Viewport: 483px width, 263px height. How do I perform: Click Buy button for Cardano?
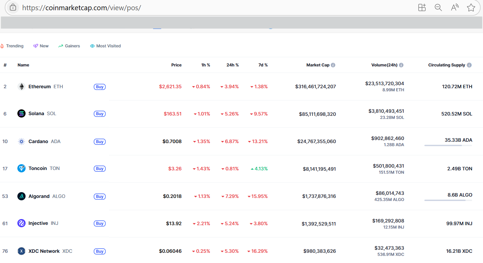tap(100, 142)
